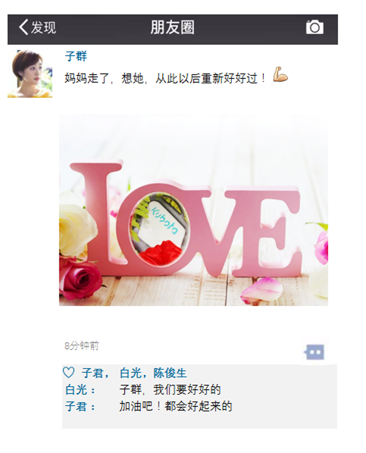Tap the 8分钟前 timestamp
The width and height of the screenshot is (366, 453).
[82, 345]
